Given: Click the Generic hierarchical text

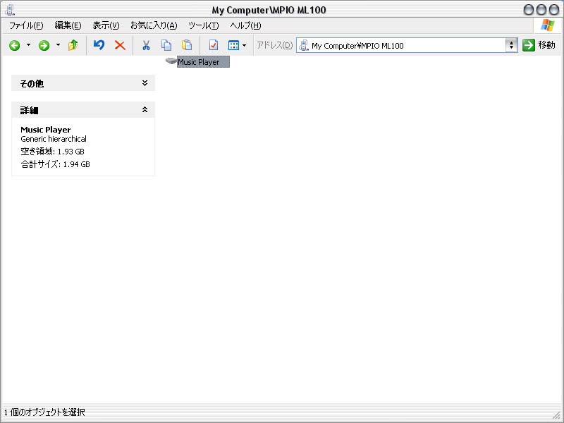Looking at the screenshot, I should click(x=54, y=139).
